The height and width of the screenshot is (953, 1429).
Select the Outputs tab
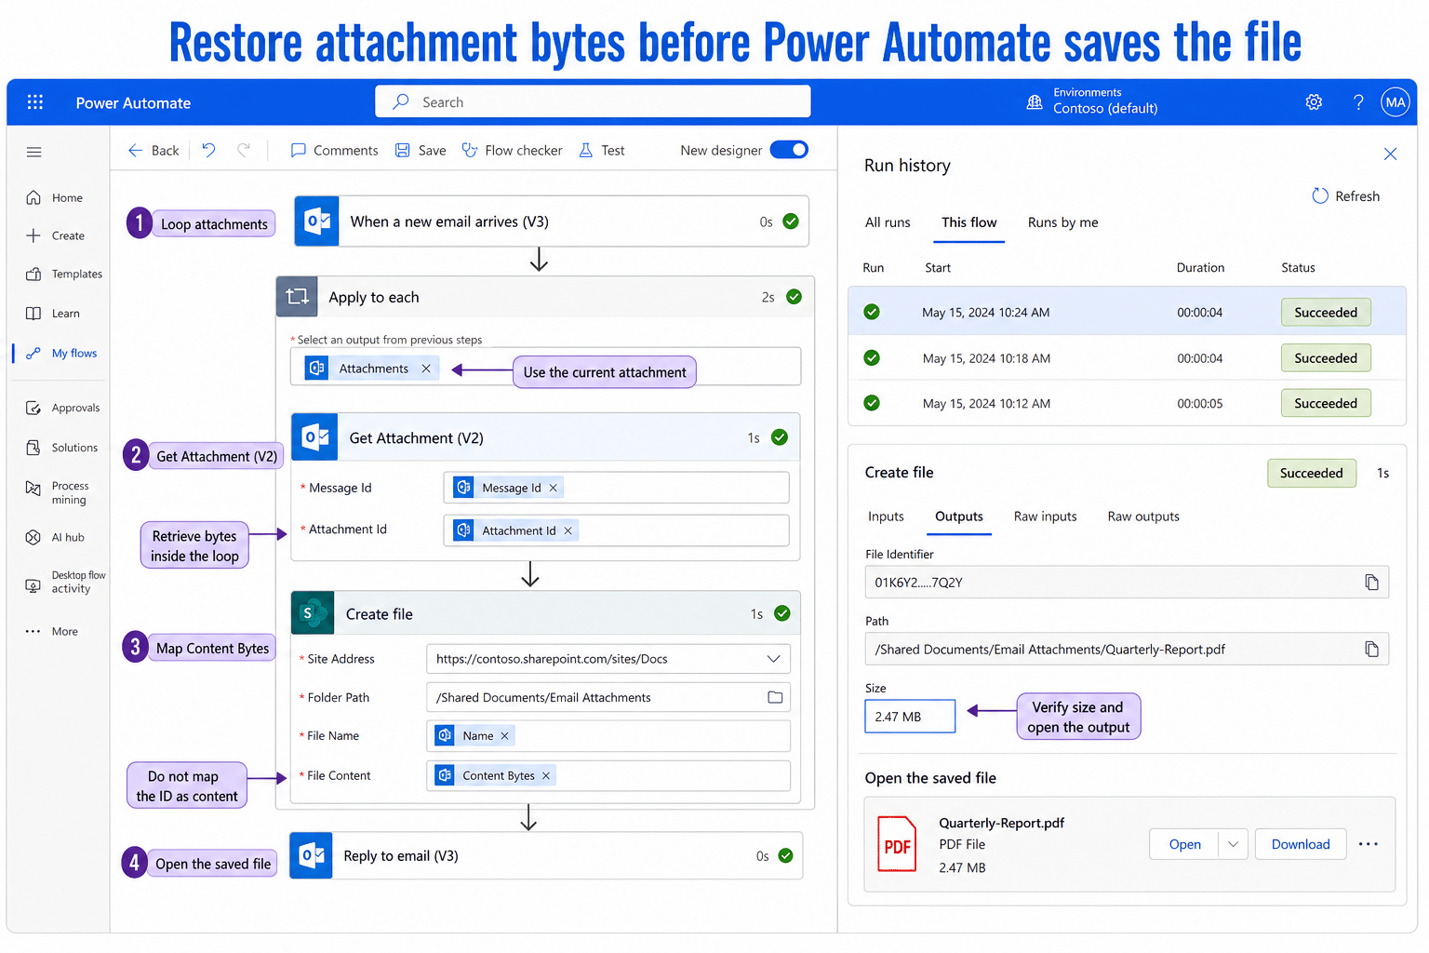[958, 517]
